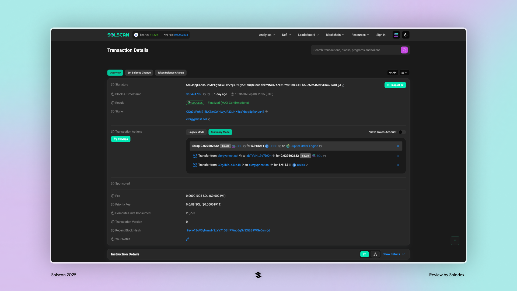517x291 pixels.
Task: Copy the signer address CDg3bPoM21
Action: pos(267,112)
